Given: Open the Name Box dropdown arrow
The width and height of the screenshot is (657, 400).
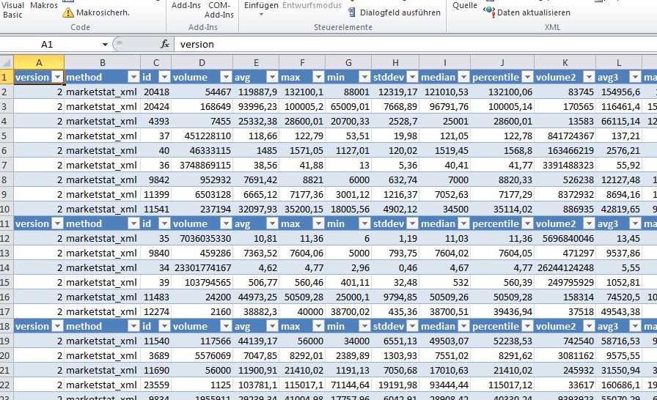Looking at the screenshot, I should tap(106, 45).
